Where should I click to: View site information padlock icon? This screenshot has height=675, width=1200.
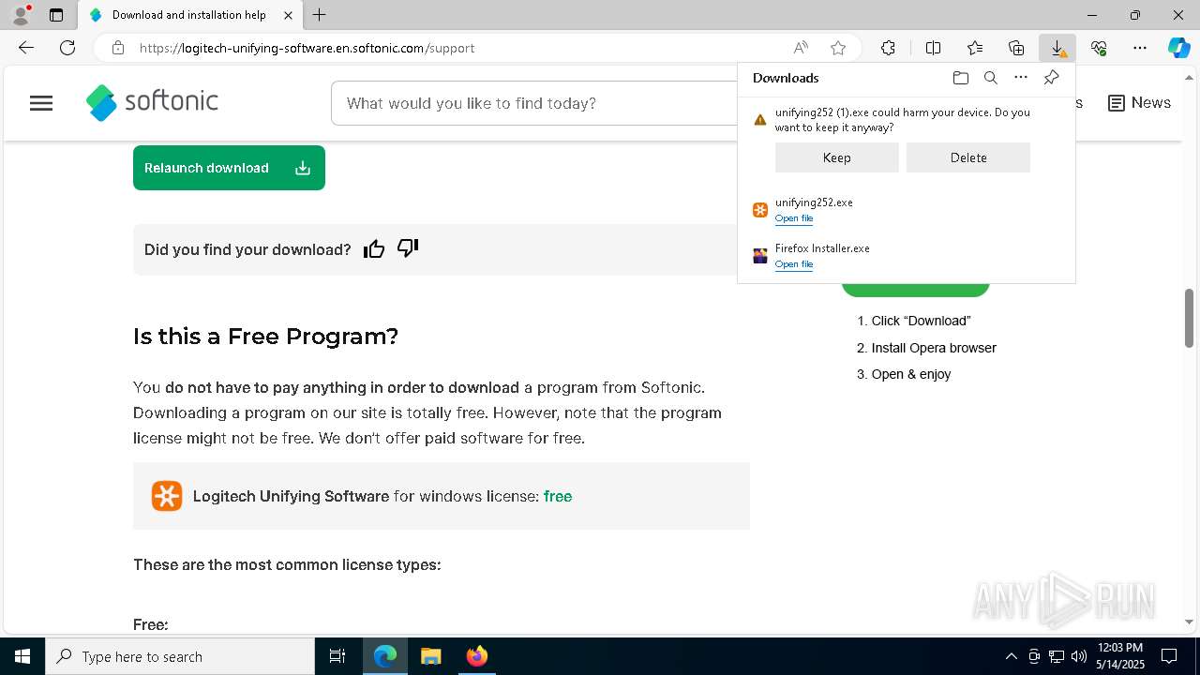(x=118, y=48)
